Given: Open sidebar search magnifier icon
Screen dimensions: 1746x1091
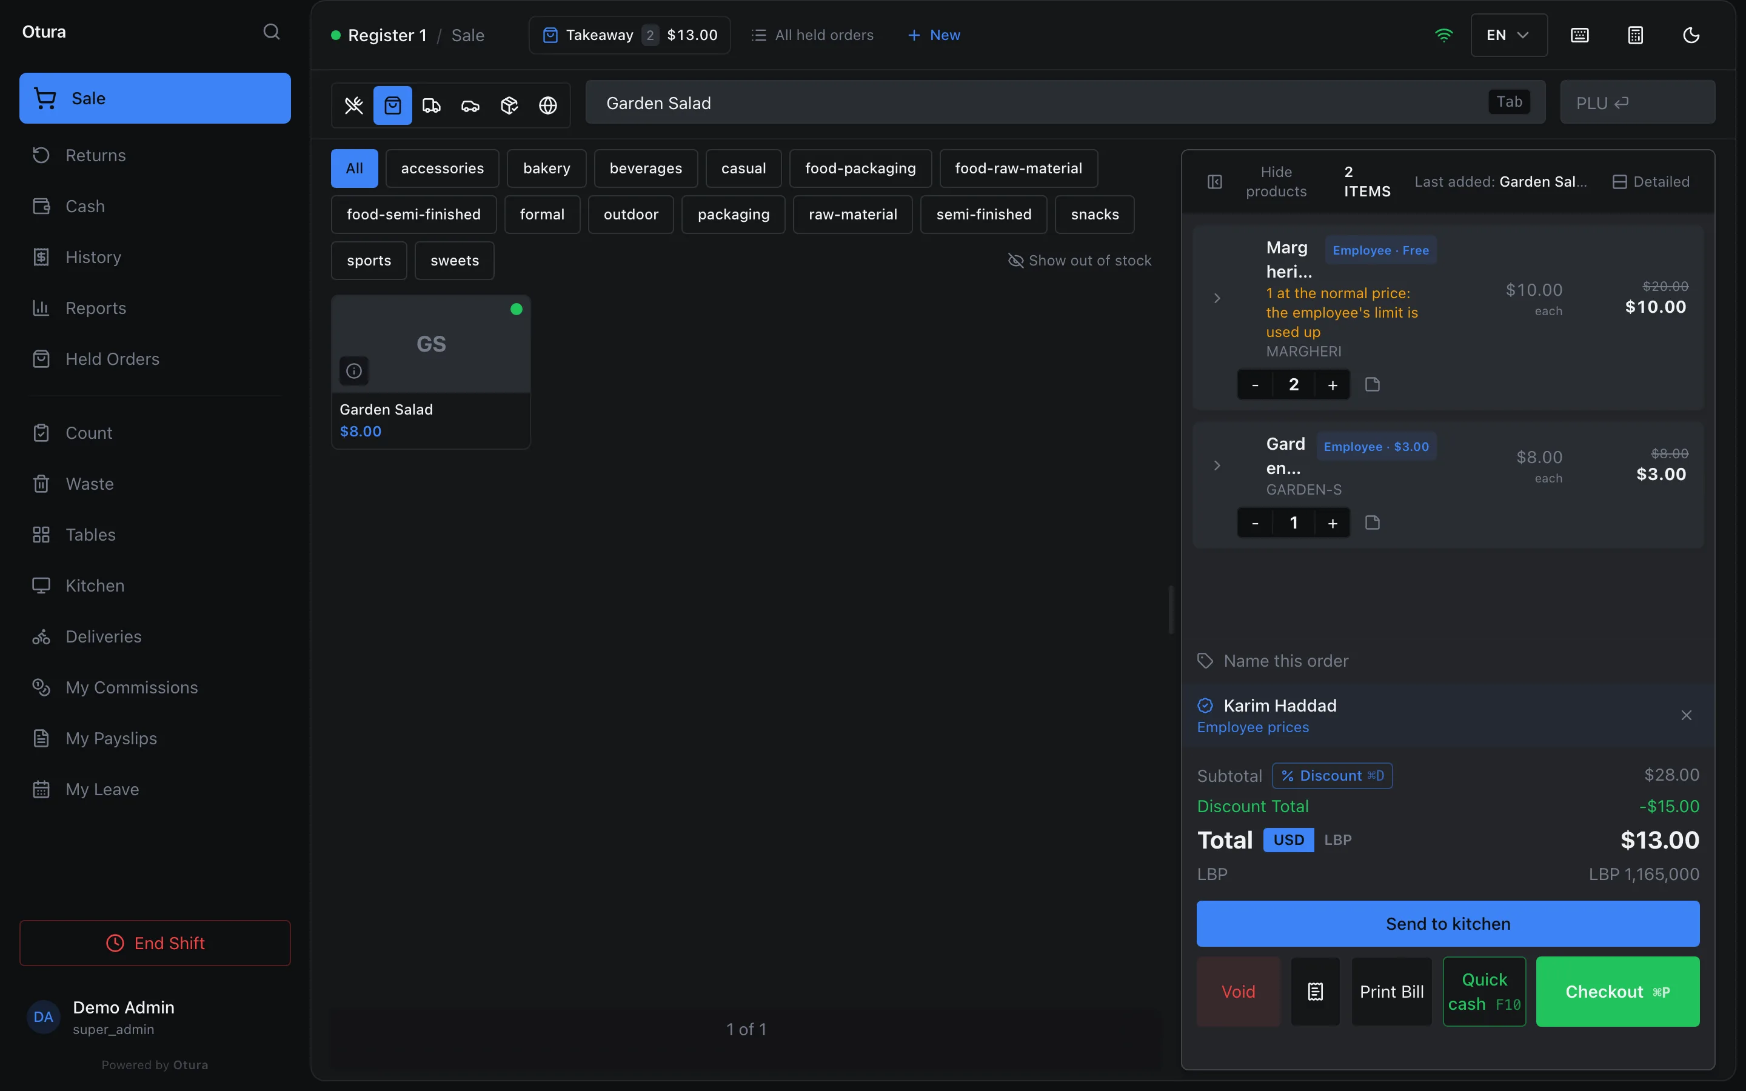Looking at the screenshot, I should (271, 32).
